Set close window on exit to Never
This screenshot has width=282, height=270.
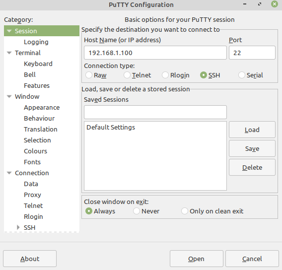click(137, 211)
